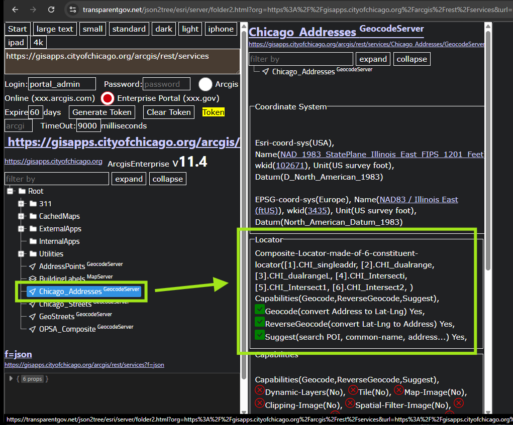Click the site information icon in address bar

tap(73, 10)
